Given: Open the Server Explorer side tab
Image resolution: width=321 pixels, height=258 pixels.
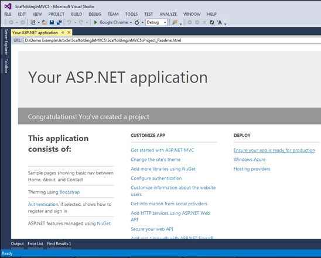Looking at the screenshot, I should (x=6, y=42).
